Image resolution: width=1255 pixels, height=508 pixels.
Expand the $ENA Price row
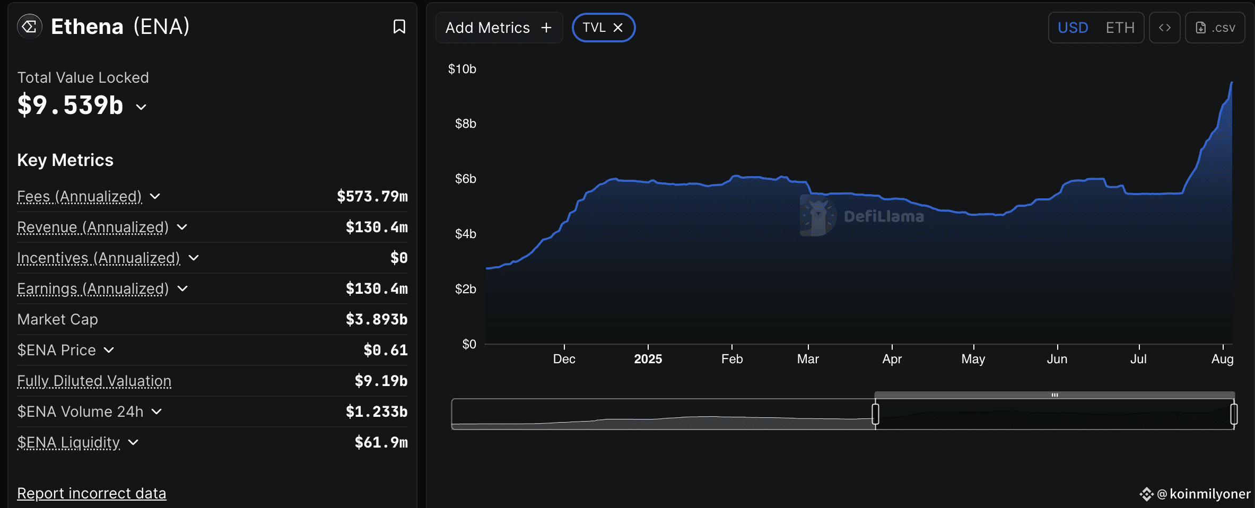coord(109,350)
